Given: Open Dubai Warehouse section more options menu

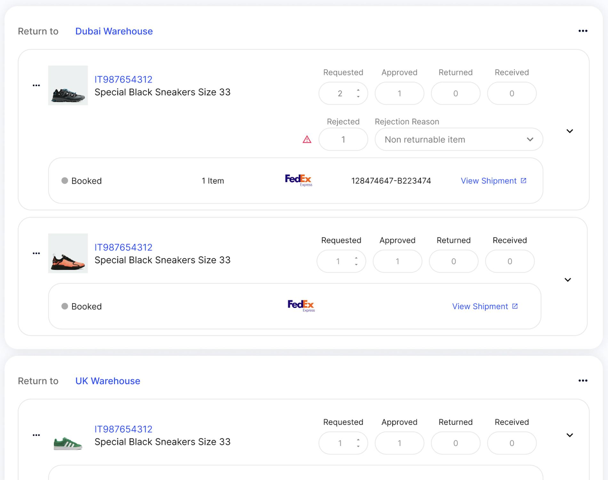Looking at the screenshot, I should click(583, 31).
